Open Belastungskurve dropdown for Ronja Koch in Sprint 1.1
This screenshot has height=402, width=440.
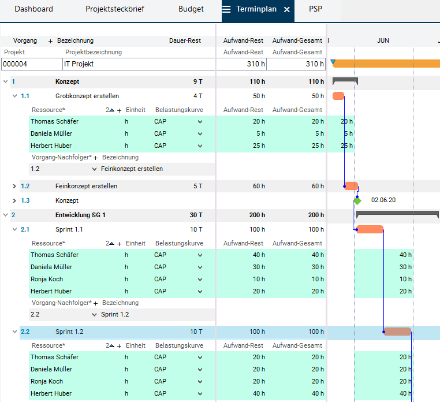tap(200, 279)
